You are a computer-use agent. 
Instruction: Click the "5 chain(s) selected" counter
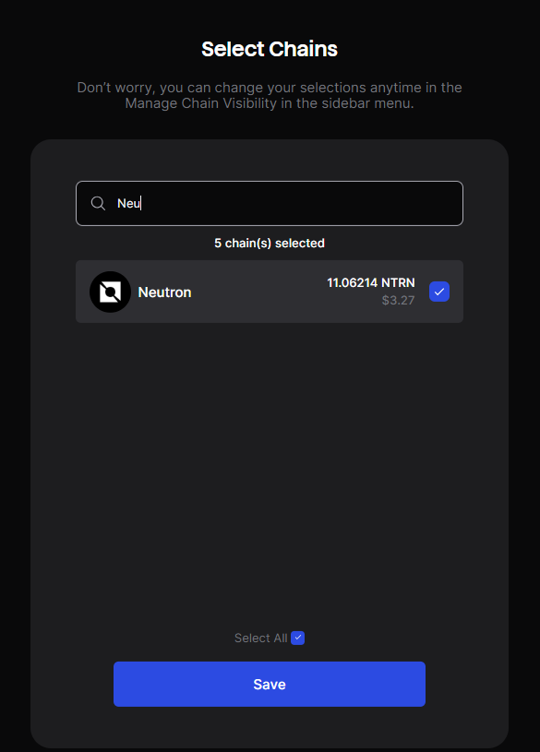(270, 244)
